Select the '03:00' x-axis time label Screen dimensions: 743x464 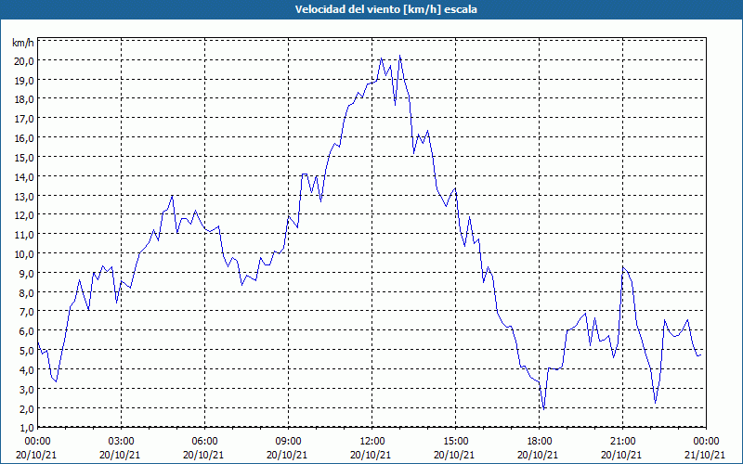122,442
